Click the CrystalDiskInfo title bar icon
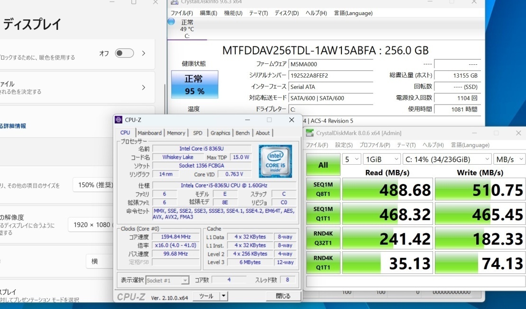 point(174,2)
